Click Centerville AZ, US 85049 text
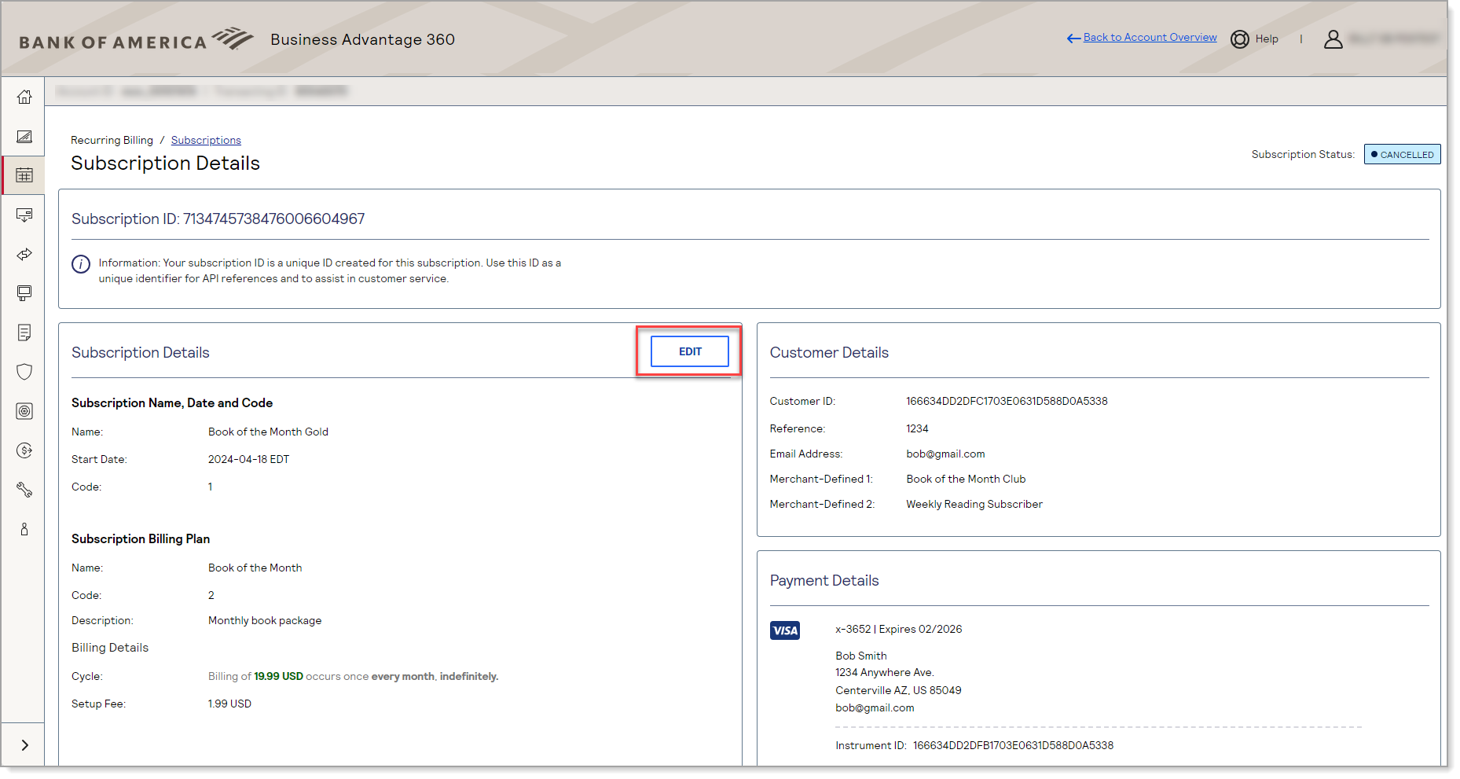 (x=898, y=691)
